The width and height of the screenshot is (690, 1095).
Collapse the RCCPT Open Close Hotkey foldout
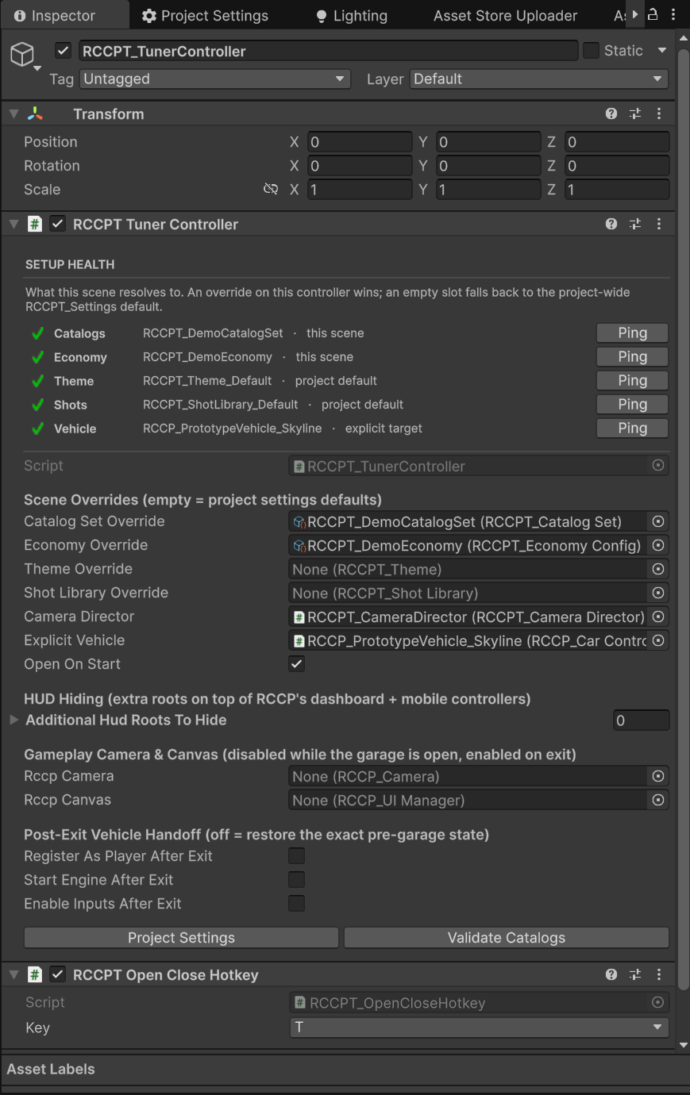(x=13, y=974)
